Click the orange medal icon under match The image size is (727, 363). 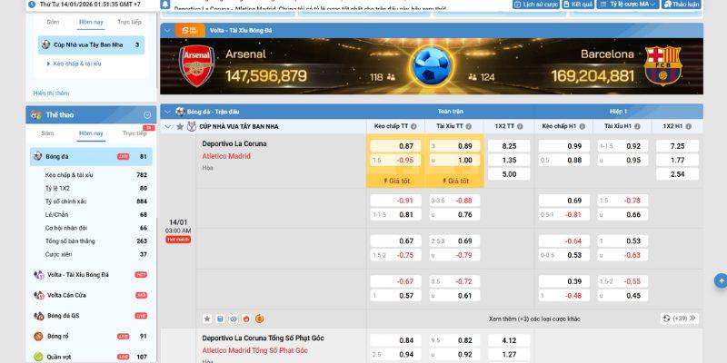click(x=260, y=319)
